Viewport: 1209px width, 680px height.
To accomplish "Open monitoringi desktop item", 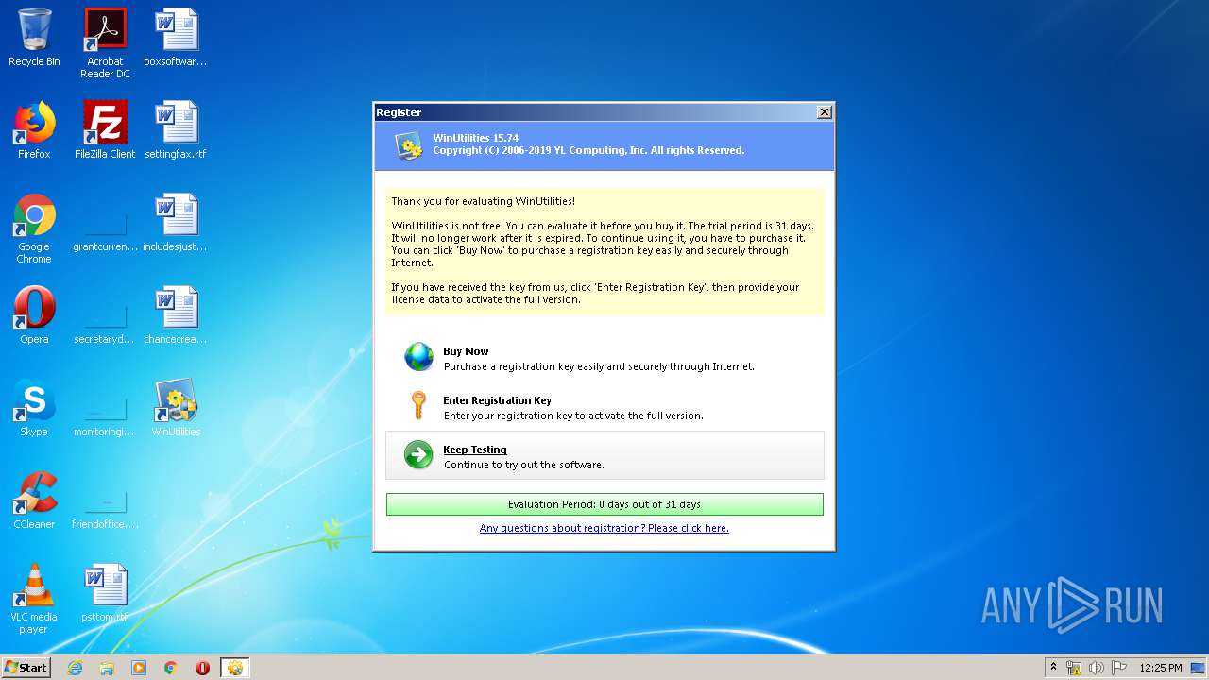I will click(105, 417).
